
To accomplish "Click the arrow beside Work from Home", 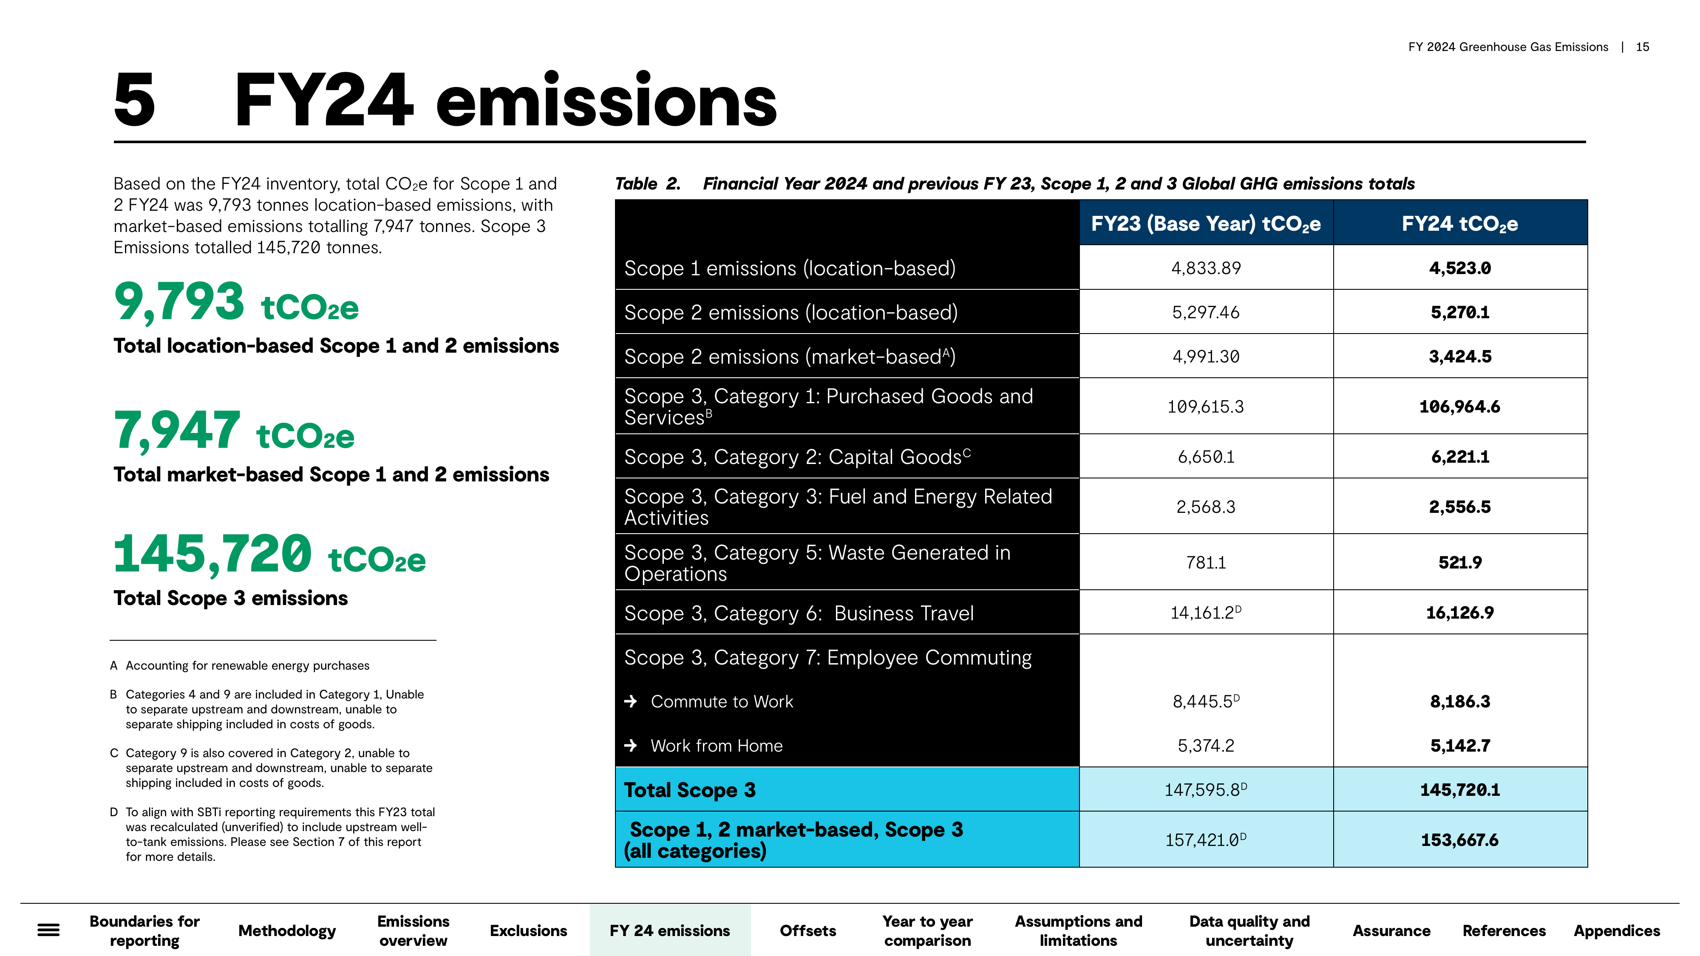I will coord(630,746).
